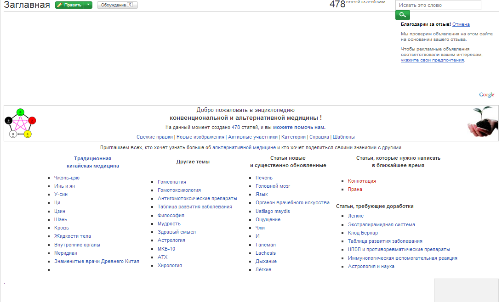The width and height of the screenshot is (502, 302).
Task: Open Головной мозг article
Action: click(x=273, y=186)
